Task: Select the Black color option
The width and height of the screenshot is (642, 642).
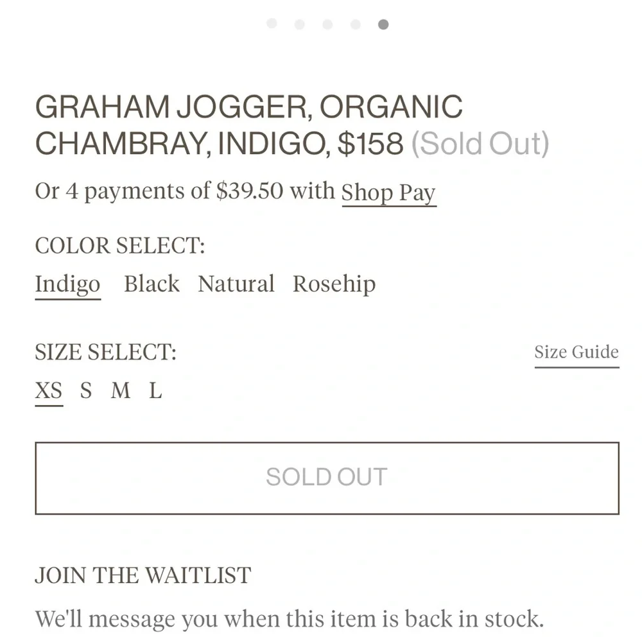Action: (152, 284)
